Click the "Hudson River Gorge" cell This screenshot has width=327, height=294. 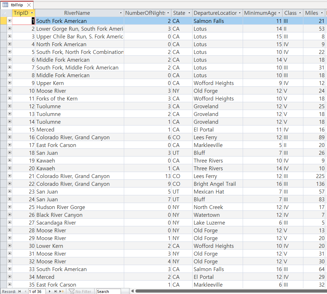[x=79, y=207]
